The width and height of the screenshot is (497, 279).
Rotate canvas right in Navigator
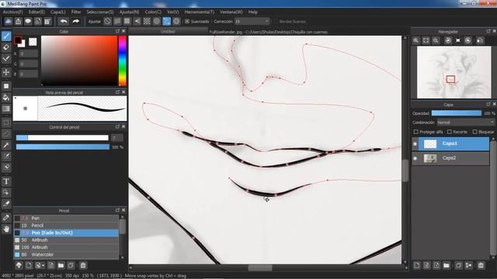[468, 40]
